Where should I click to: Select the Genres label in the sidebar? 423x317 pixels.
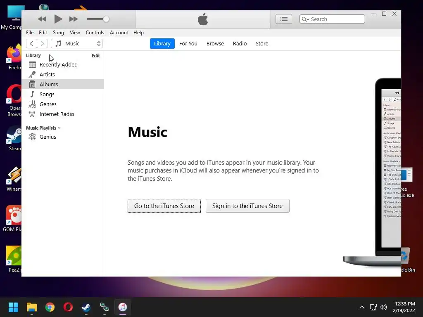[x=48, y=104]
